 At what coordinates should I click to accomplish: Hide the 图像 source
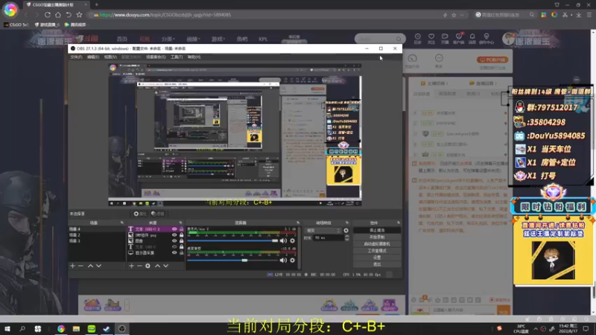click(x=174, y=240)
